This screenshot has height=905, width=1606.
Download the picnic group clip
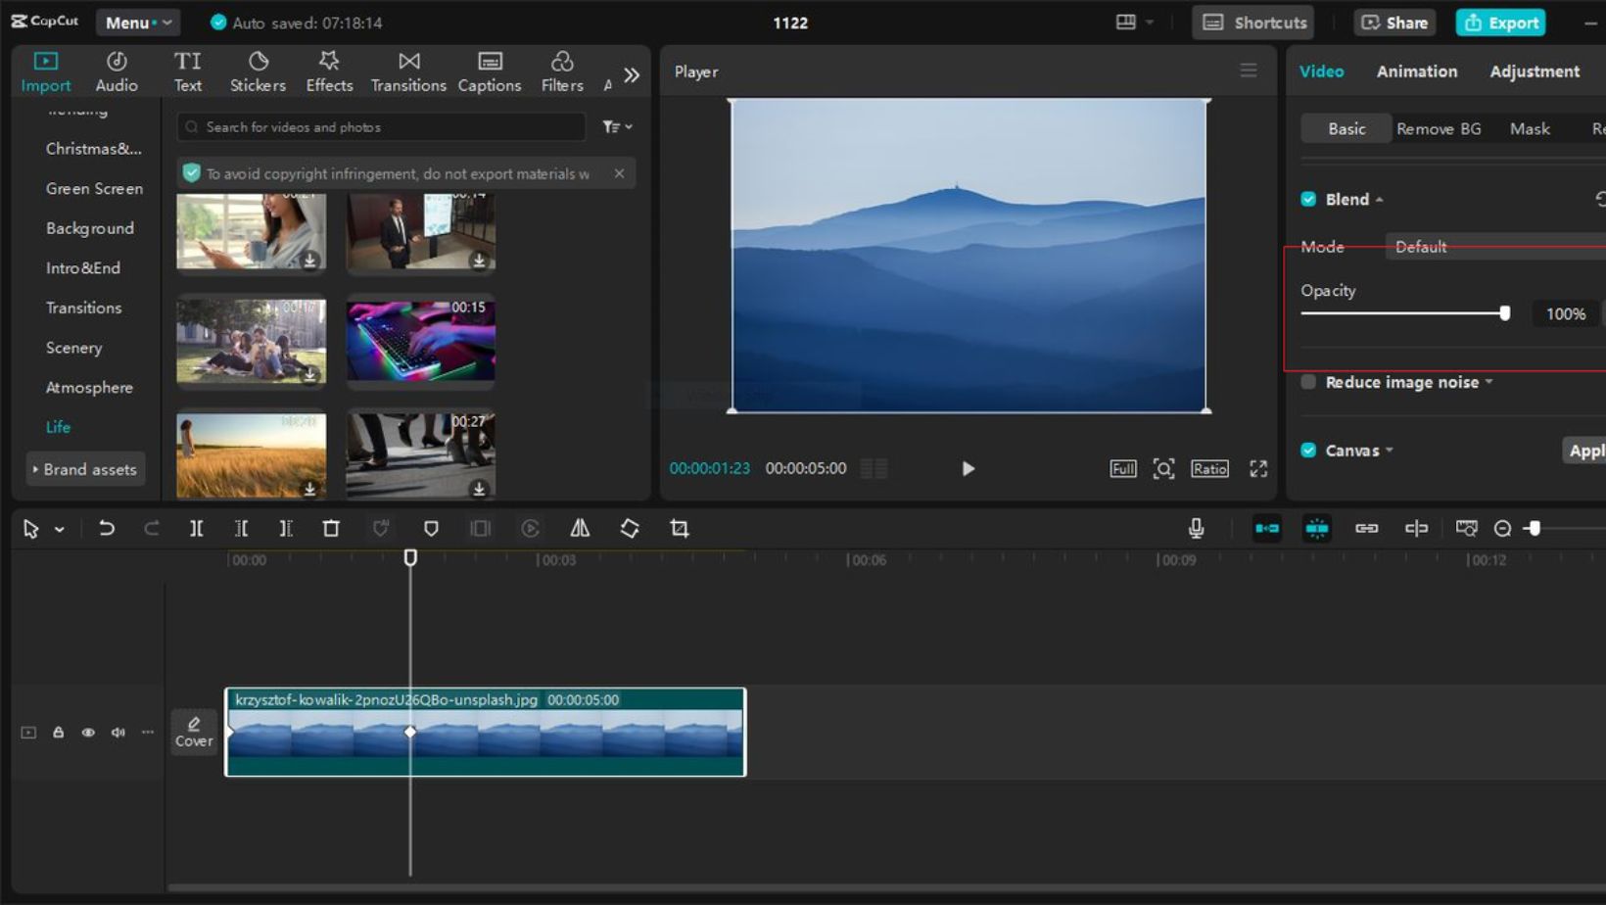[x=309, y=374]
